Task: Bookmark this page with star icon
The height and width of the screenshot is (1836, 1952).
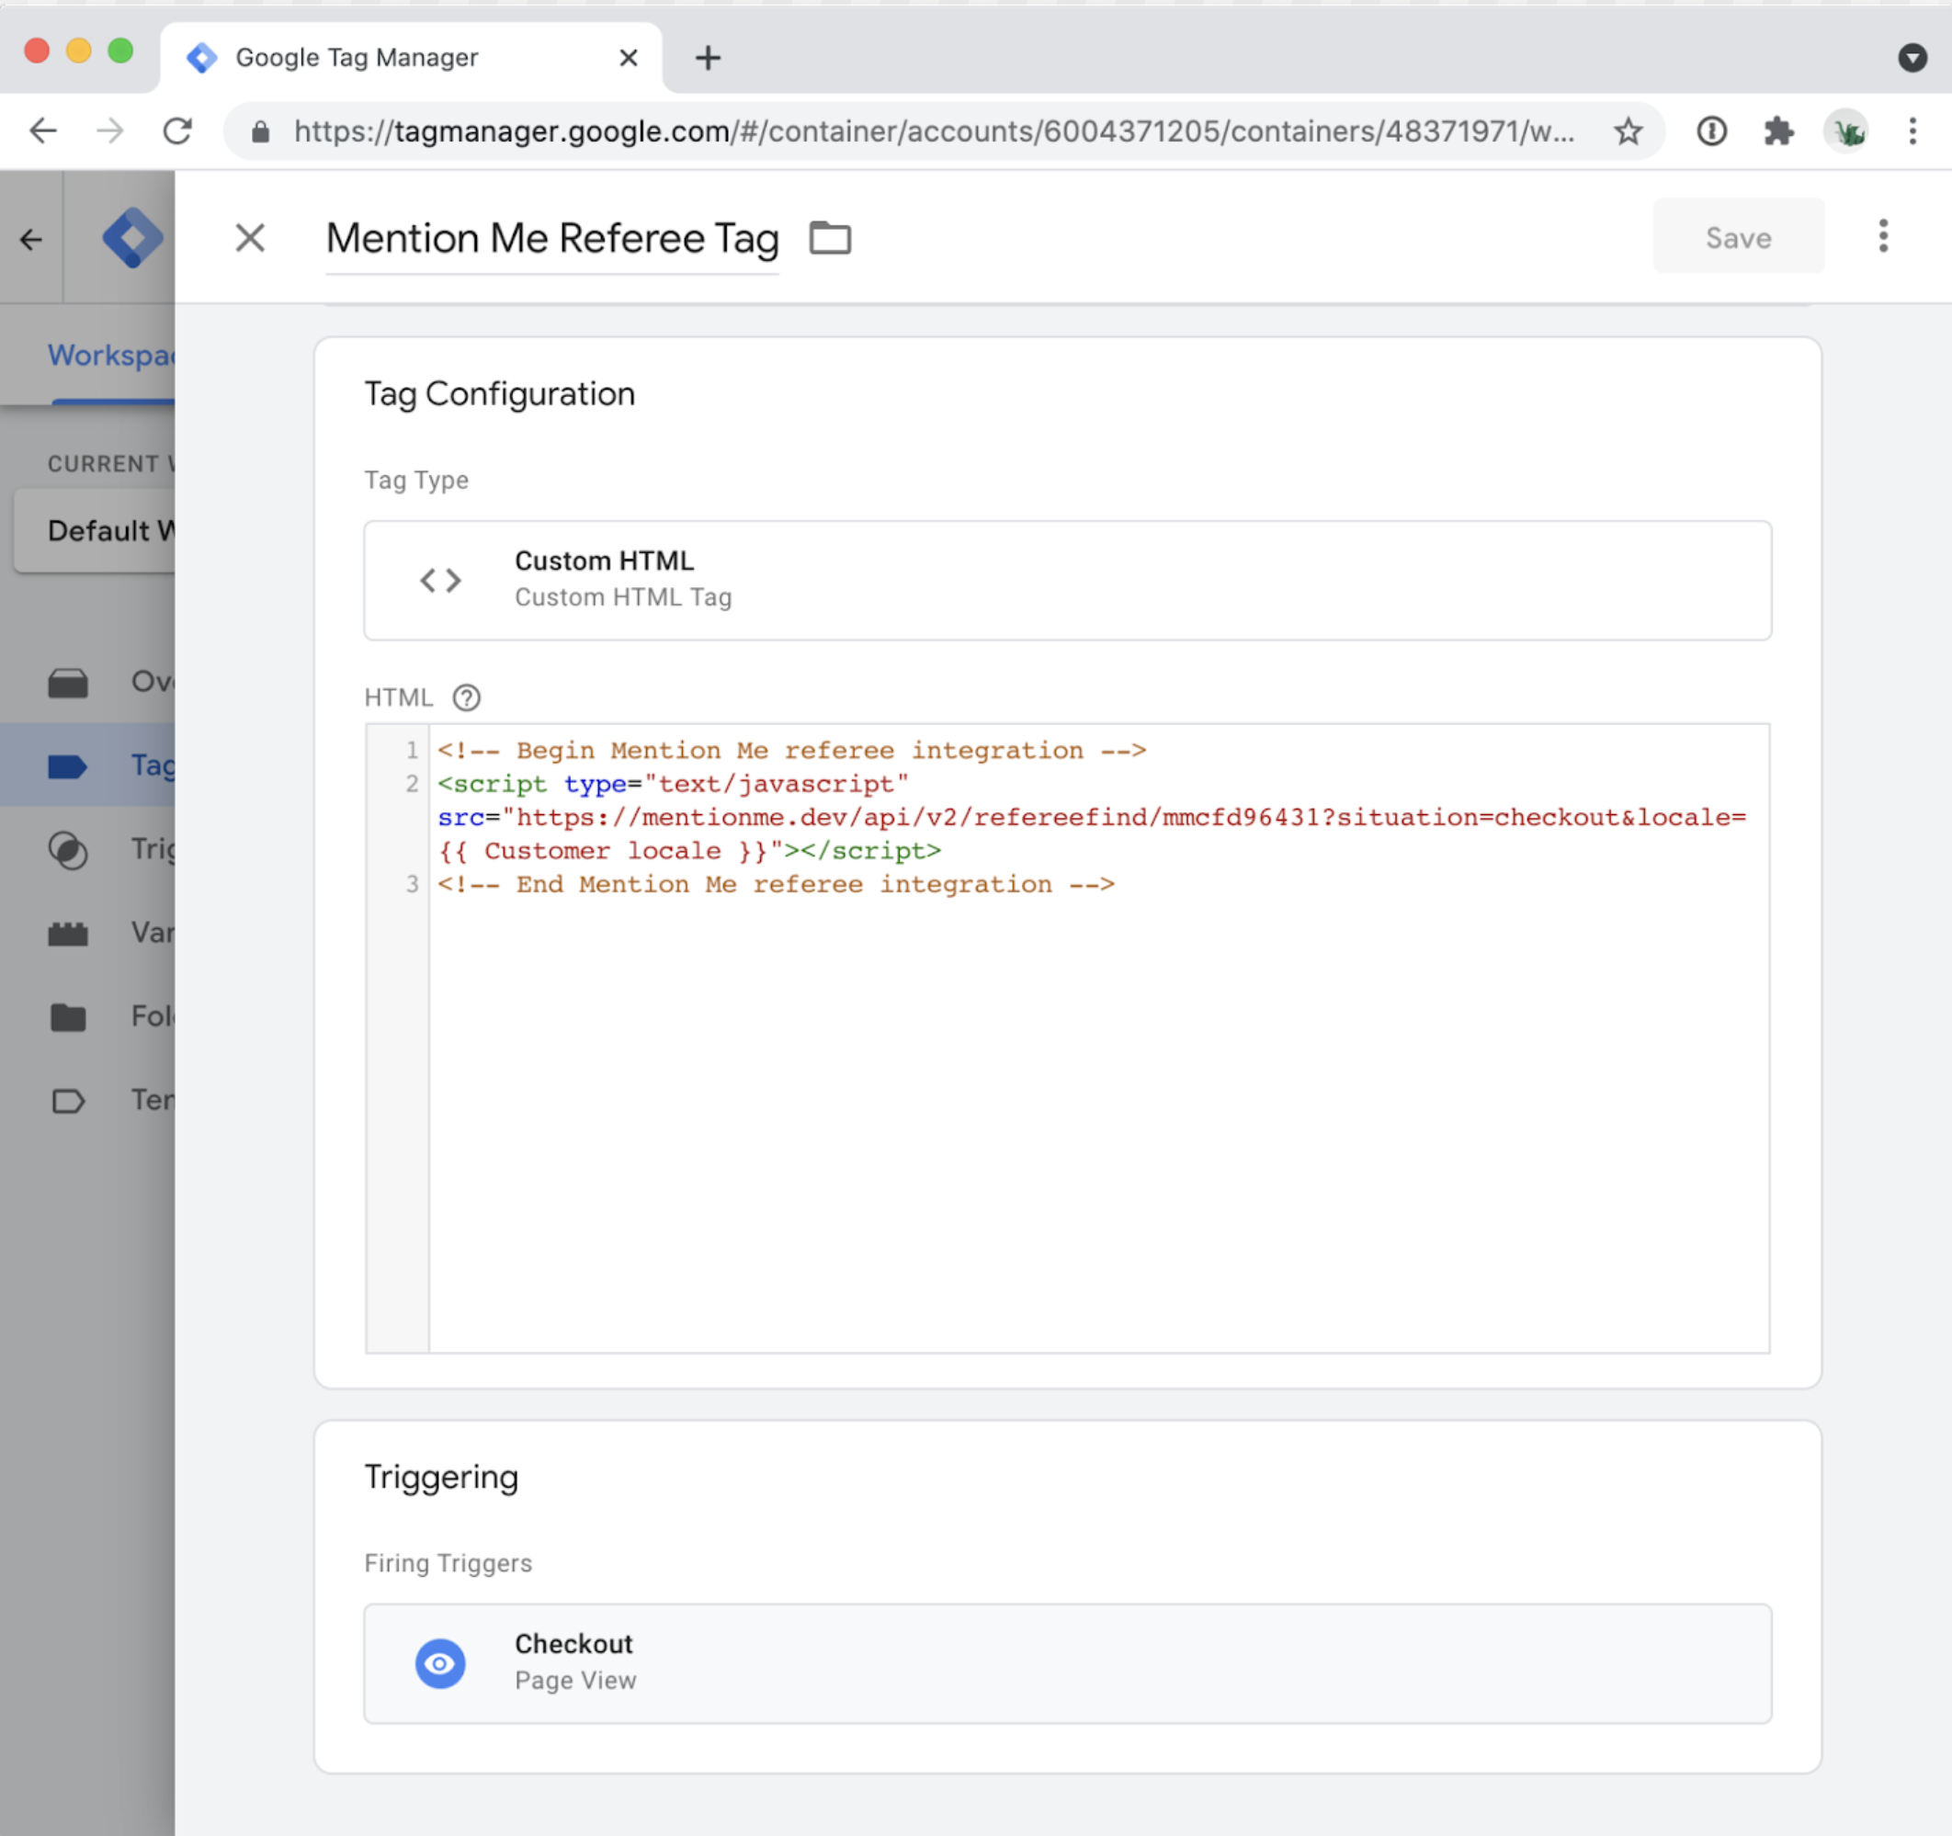Action: (x=1628, y=130)
